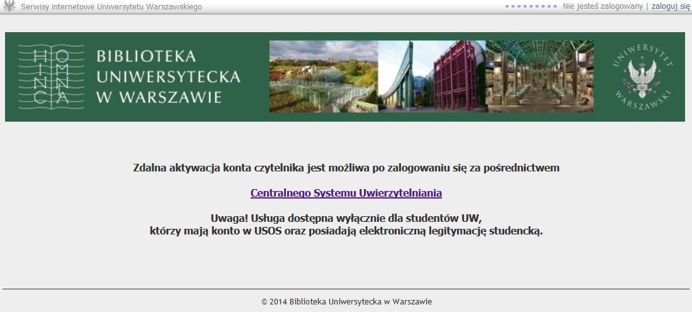
Task: Click the © 2014 Biblioteka Uniwersytecka footer text
Action: click(346, 302)
